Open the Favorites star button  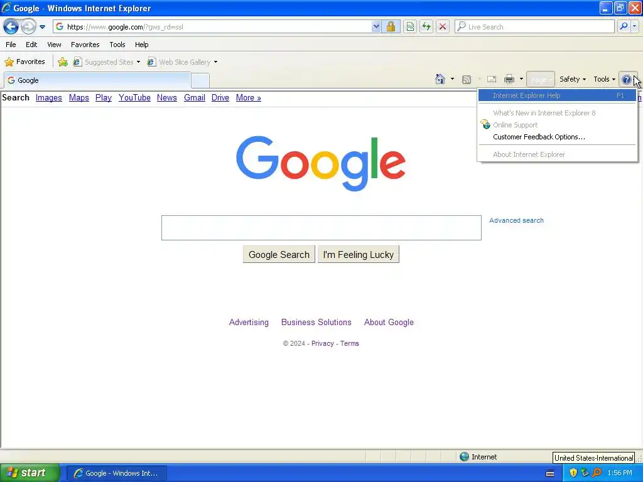pyautogui.click(x=24, y=62)
